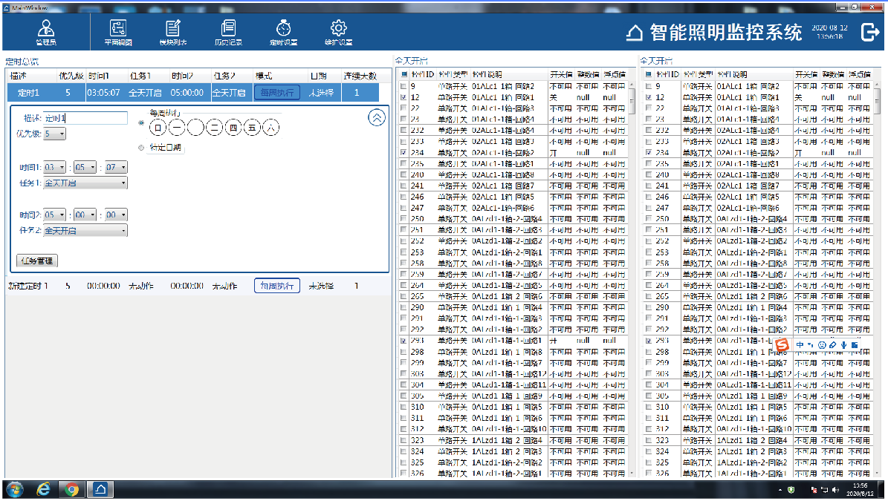Open the 模块列表 module list

tap(172, 32)
